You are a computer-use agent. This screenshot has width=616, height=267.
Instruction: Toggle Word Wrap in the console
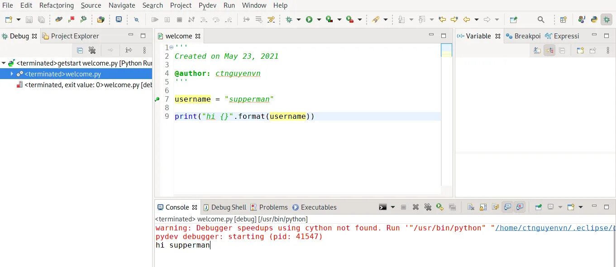495,207
